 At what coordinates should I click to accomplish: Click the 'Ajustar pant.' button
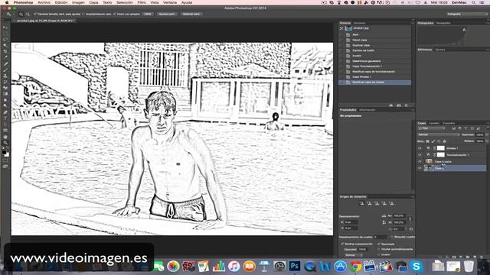(167, 14)
